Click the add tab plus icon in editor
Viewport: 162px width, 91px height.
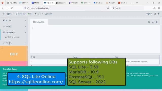coord(156,22)
